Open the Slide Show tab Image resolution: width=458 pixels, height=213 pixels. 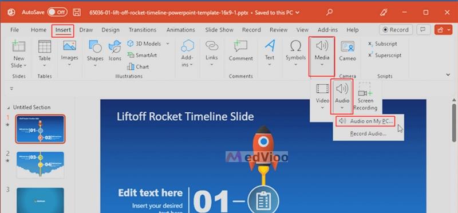click(219, 30)
